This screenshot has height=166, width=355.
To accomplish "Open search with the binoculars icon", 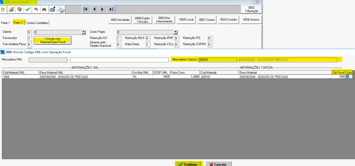I will (x=44, y=9).
